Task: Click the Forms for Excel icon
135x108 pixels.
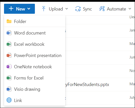Action: [9, 78]
